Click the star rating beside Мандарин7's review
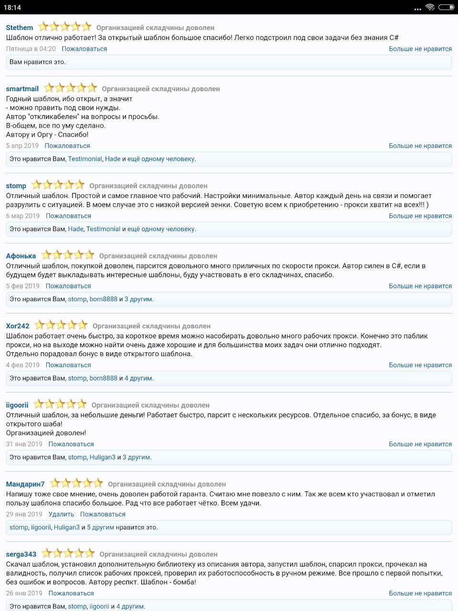458x611 pixels. click(76, 483)
